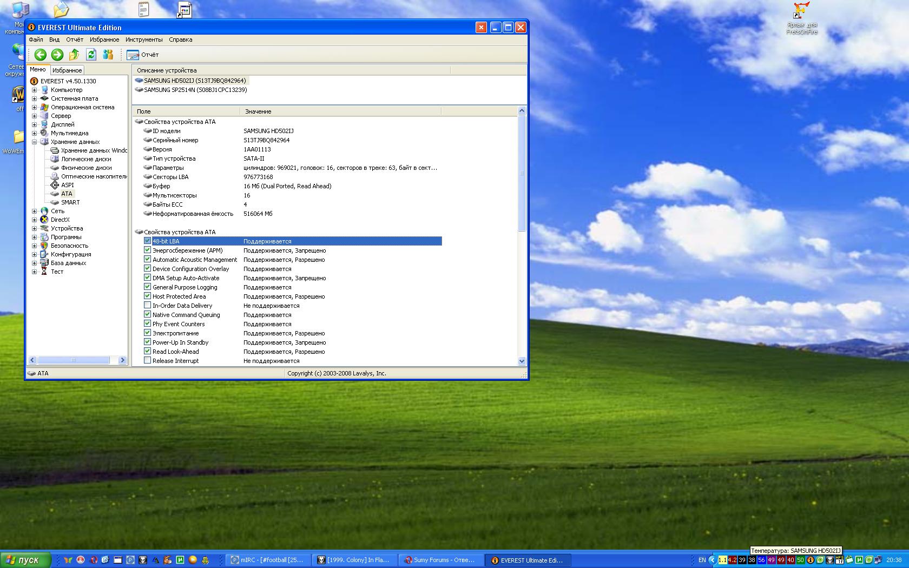Viewport: 909px width, 568px height.
Task: Collapse the Хранение данных tree node
Action: (x=35, y=142)
